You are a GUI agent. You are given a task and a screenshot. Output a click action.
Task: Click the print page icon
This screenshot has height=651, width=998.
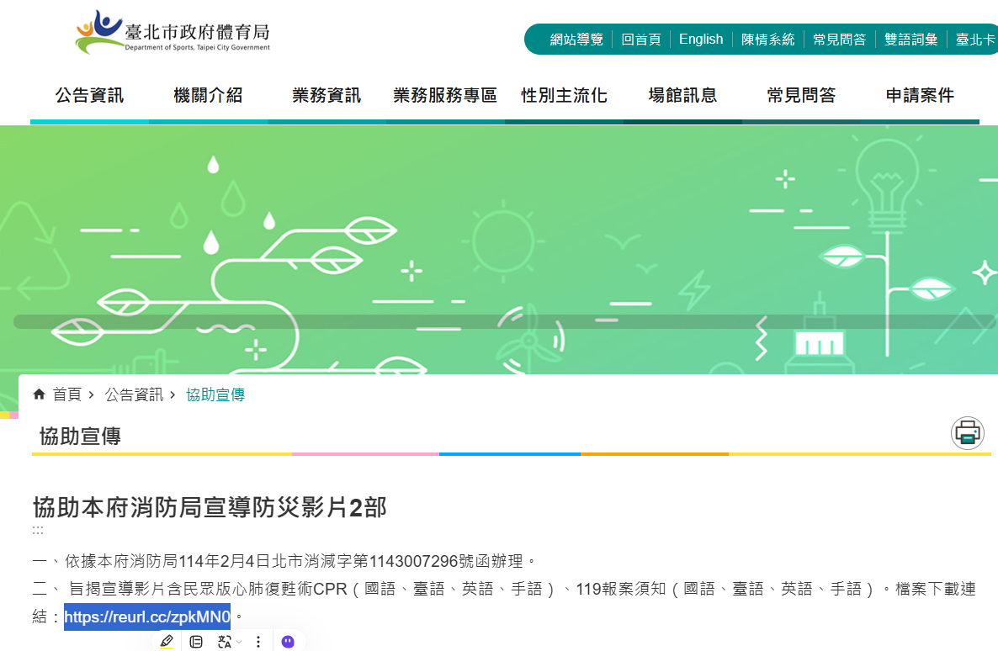click(968, 433)
